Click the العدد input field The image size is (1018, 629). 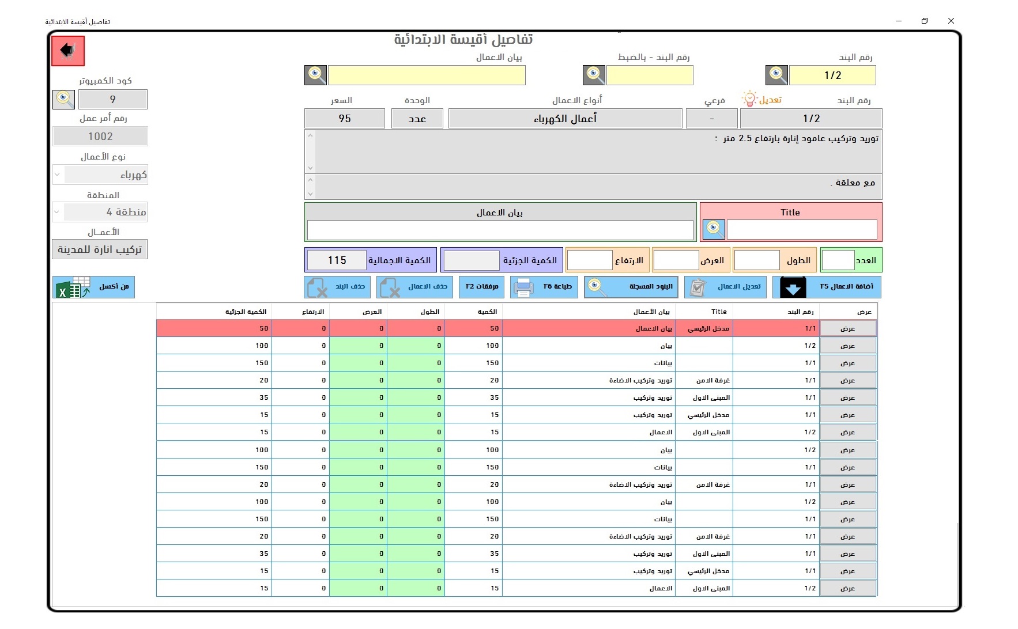838,260
